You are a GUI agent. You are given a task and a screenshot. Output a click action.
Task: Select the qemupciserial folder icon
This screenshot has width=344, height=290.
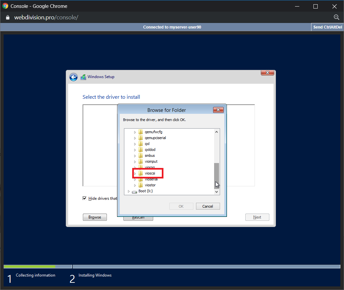pos(141,138)
